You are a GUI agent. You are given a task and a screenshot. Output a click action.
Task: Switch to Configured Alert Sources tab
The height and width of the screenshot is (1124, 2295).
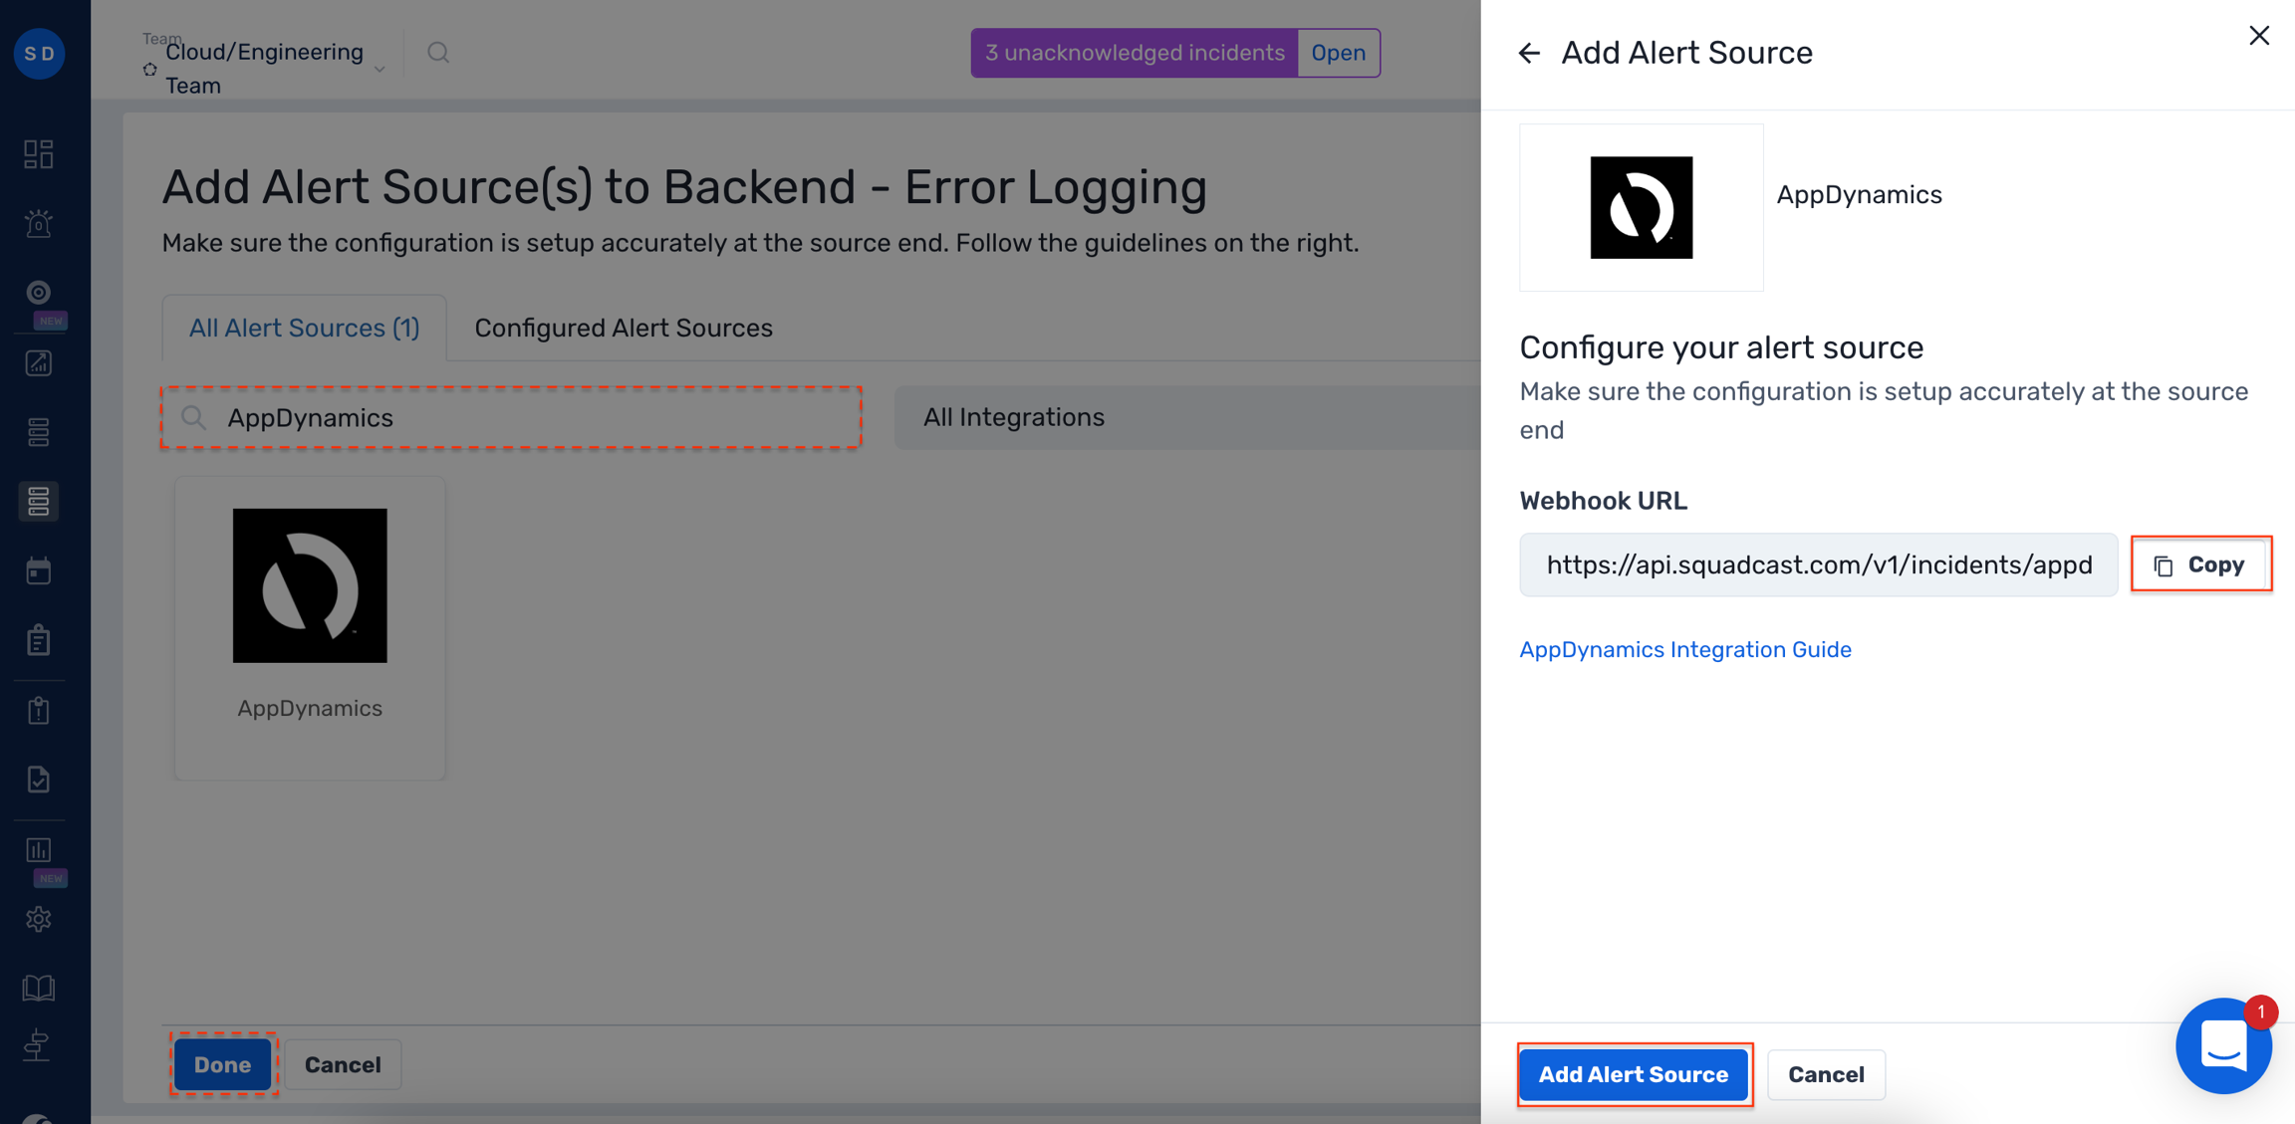pos(624,328)
